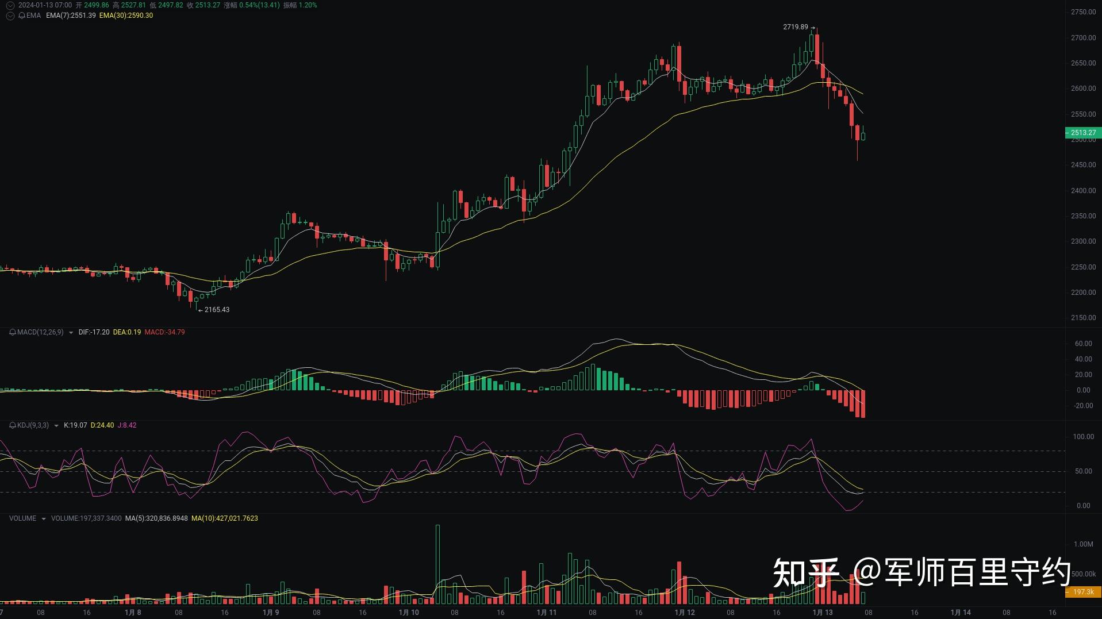Click the EMA indicator label

34,16
